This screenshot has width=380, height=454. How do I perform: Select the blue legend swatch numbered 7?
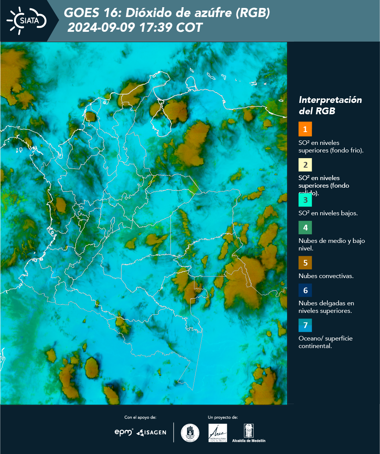(x=305, y=325)
